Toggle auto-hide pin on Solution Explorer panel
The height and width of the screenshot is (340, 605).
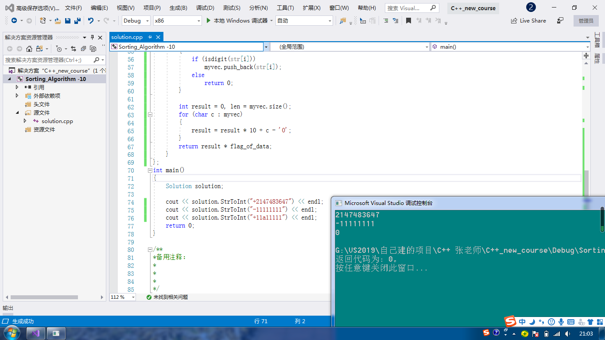tap(92, 37)
